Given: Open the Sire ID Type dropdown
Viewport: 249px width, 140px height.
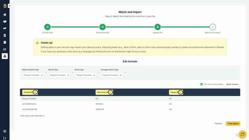Looking at the screenshot, I should tap(85, 75).
